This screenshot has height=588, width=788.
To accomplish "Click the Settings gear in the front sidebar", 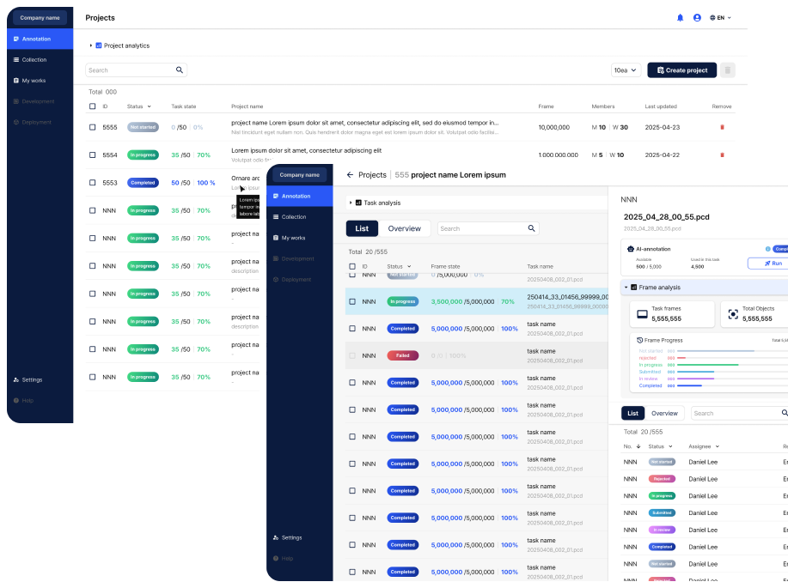I will [x=276, y=537].
